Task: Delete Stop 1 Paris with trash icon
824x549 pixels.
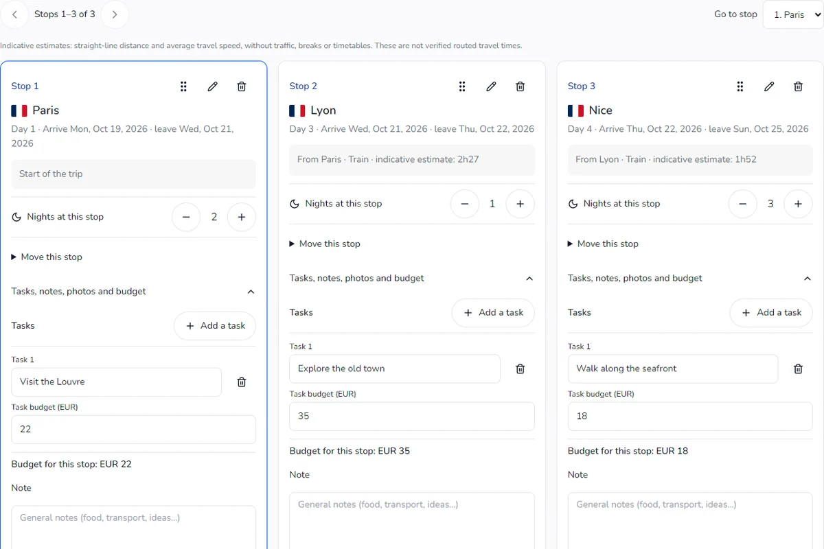Action: (242, 86)
